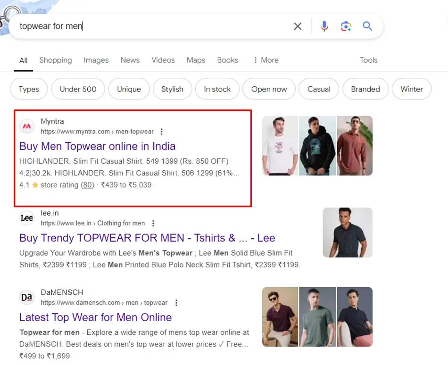Open Myntra black hoodie thumbnail

[317, 146]
